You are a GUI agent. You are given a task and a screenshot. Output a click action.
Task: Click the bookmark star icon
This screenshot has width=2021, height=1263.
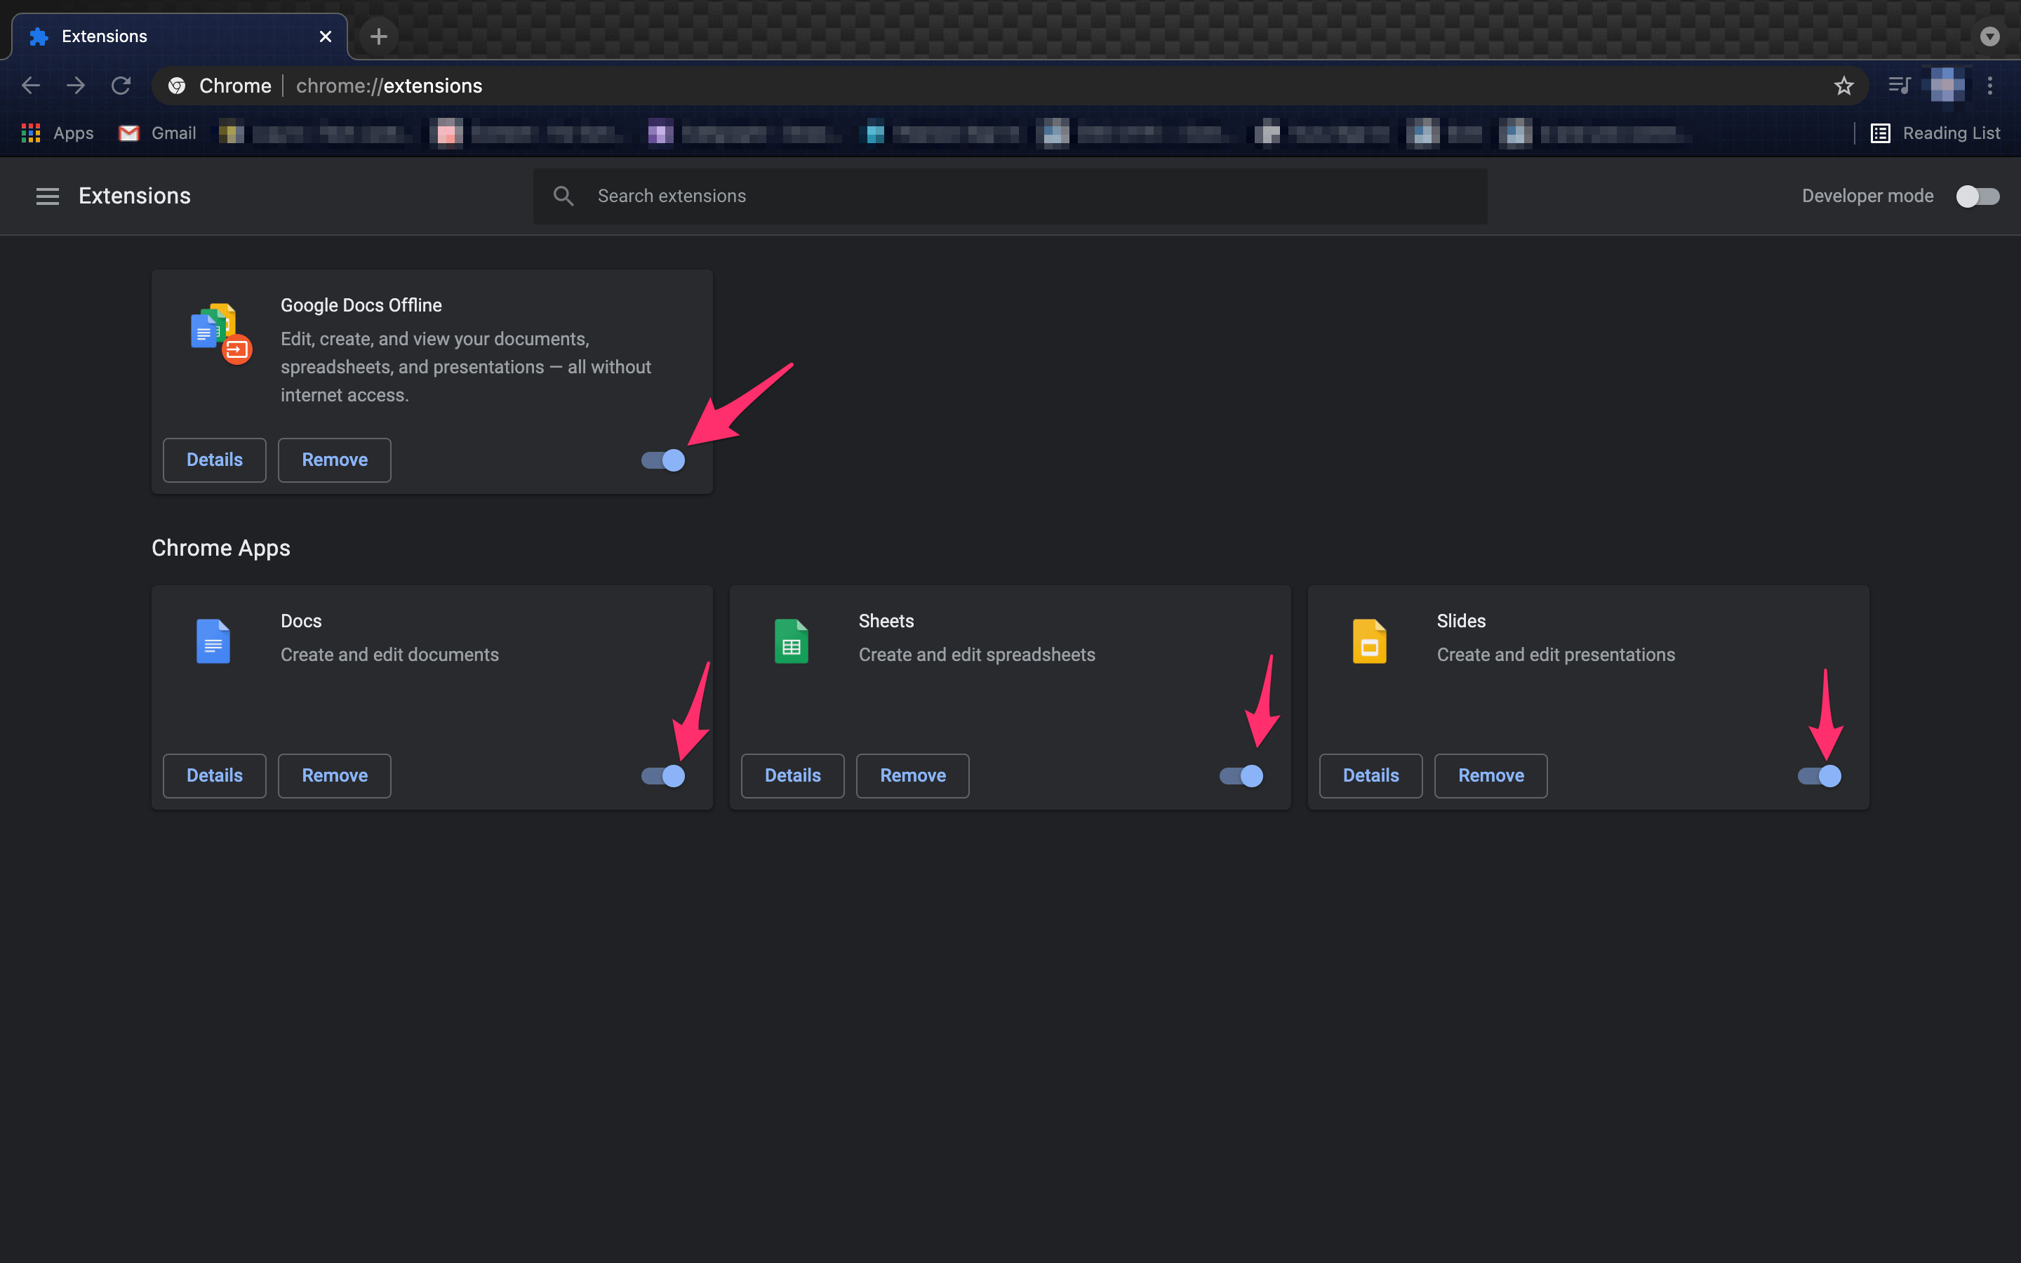(1844, 85)
